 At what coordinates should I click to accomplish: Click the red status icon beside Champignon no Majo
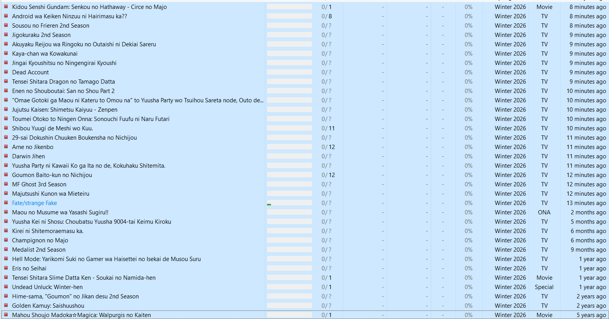tap(6, 240)
